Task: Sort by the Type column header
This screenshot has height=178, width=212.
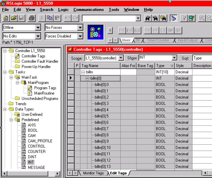Action: (165, 66)
